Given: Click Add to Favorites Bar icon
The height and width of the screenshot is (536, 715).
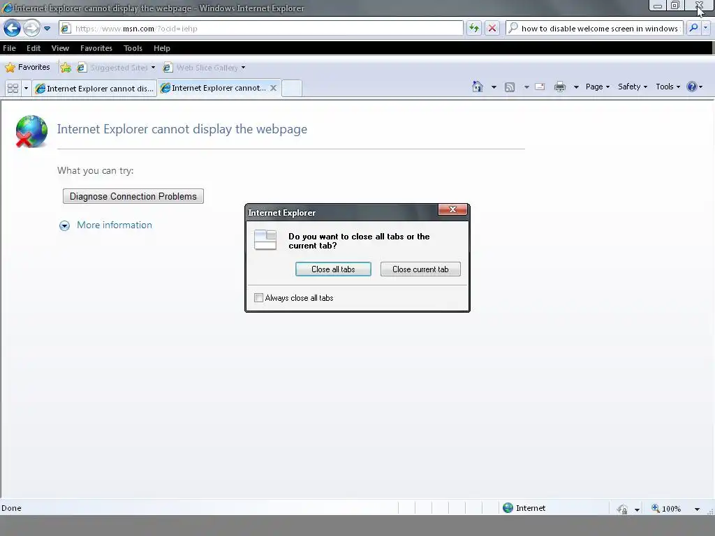Looking at the screenshot, I should [66, 68].
